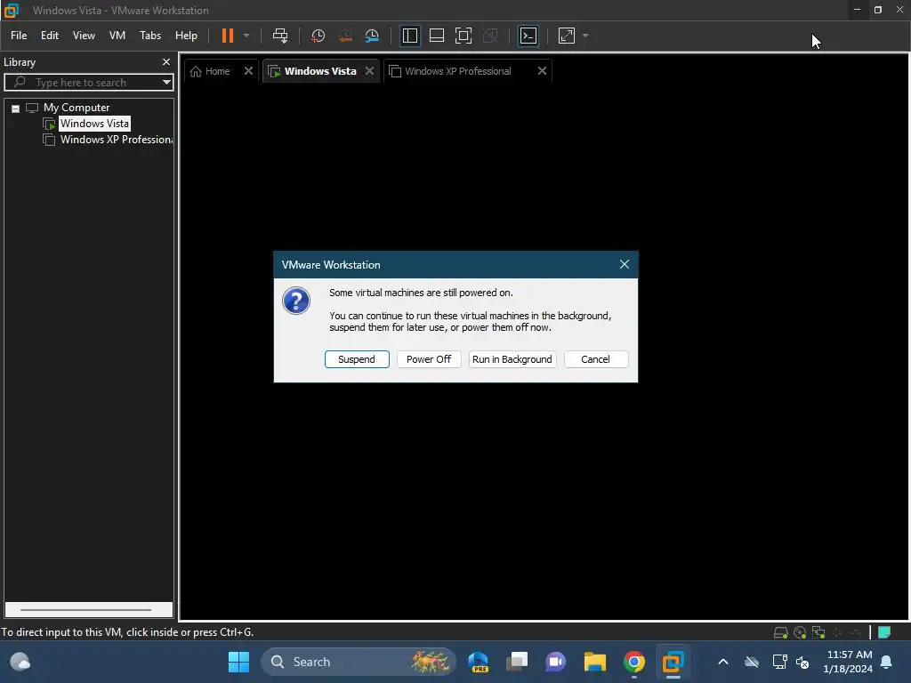Open Task View from the taskbar
Image resolution: width=911 pixels, height=683 pixels.
point(517,662)
